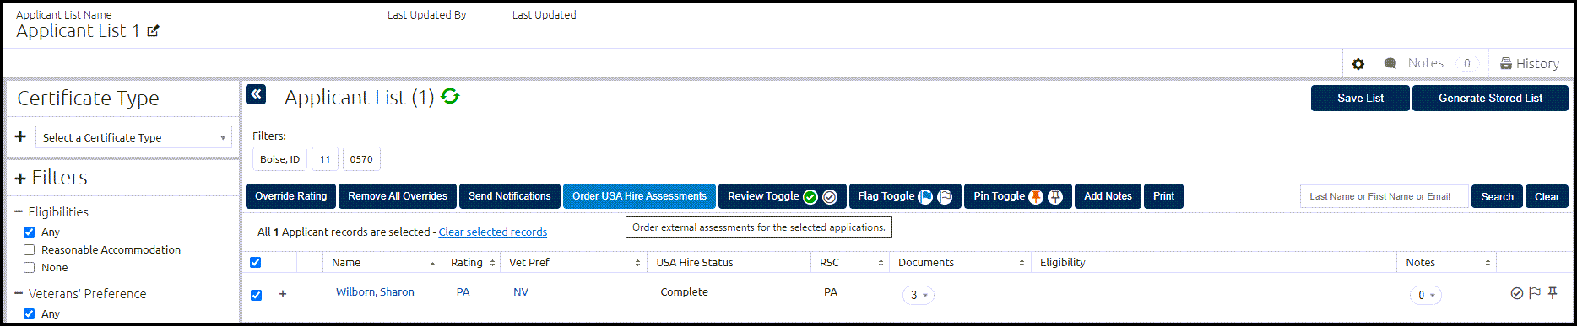Click the edit icon beside Applicant List 1
This screenshot has height=326, width=1577.
[x=153, y=31]
